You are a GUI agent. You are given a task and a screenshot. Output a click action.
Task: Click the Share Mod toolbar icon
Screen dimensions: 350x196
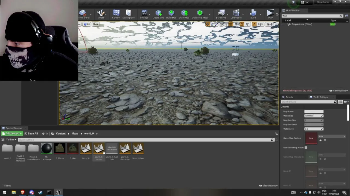(184, 14)
